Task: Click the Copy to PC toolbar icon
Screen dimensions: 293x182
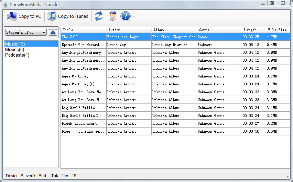Action: coord(12,16)
